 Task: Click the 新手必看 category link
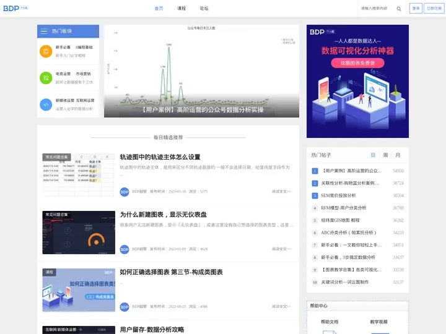[63, 47]
